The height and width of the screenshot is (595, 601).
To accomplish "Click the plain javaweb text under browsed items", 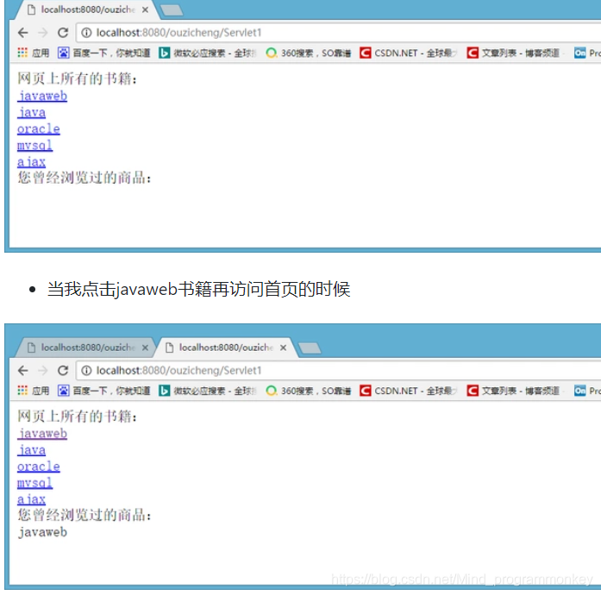I will [x=42, y=532].
